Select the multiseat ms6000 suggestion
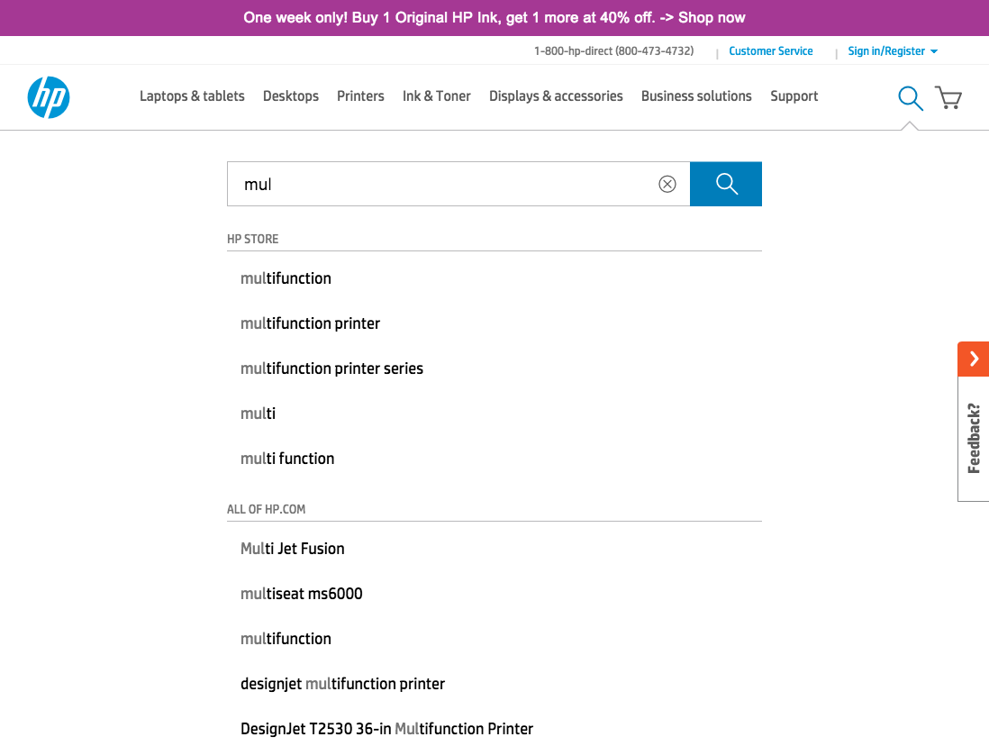 pyautogui.click(x=301, y=593)
